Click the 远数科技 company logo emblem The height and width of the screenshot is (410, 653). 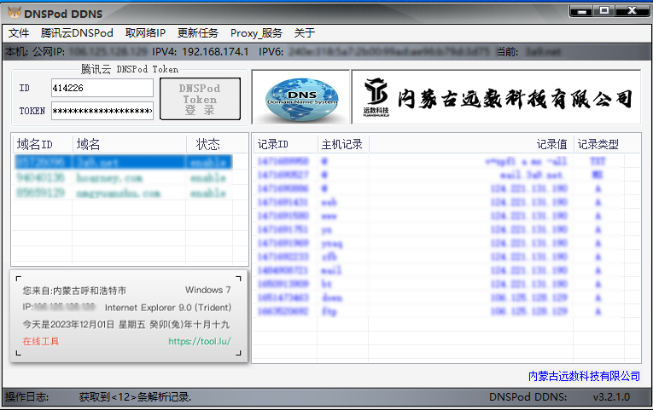tap(376, 97)
